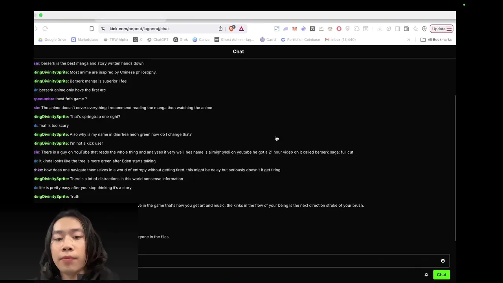This screenshot has height=283, width=503.
Task: Click the chat message input field
Action: [294, 261]
